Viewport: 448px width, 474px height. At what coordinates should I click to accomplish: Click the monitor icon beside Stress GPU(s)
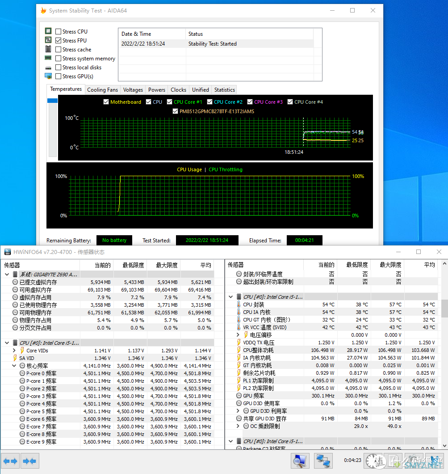tap(48, 76)
